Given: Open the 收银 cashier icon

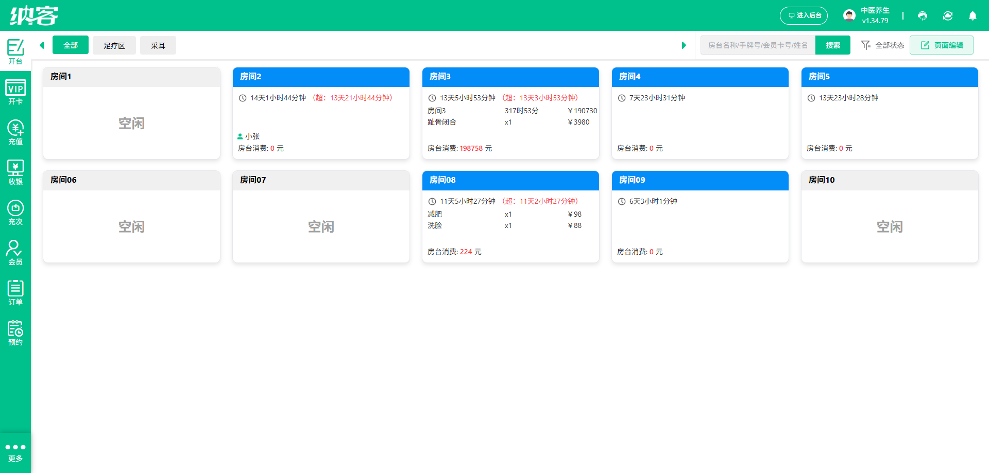Looking at the screenshot, I should click(15, 172).
